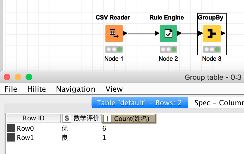Click the connection line between CSV Reader and Rule Engine

click(141, 33)
